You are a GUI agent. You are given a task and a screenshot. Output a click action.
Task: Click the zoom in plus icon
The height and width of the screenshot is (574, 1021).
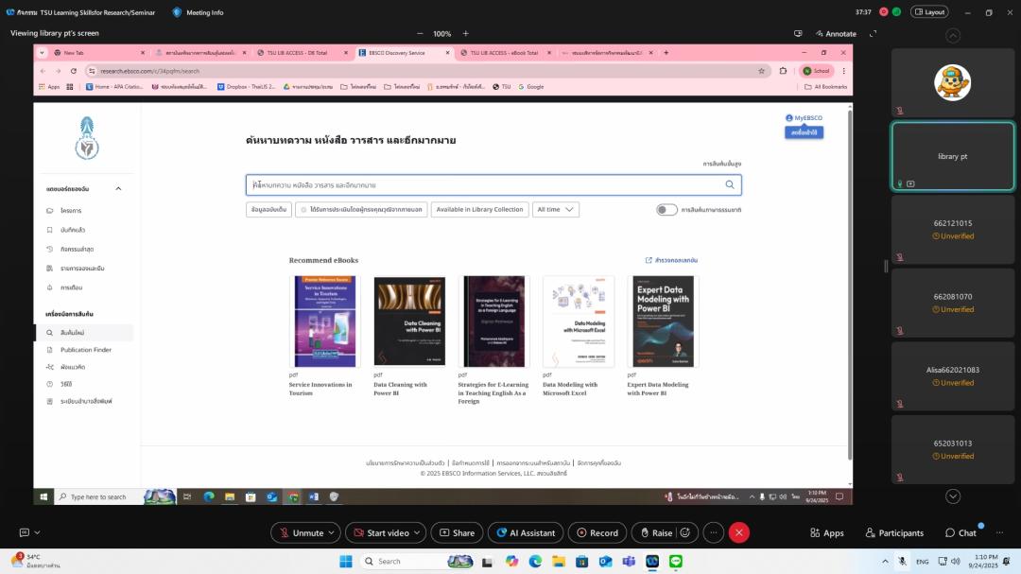[x=465, y=33]
